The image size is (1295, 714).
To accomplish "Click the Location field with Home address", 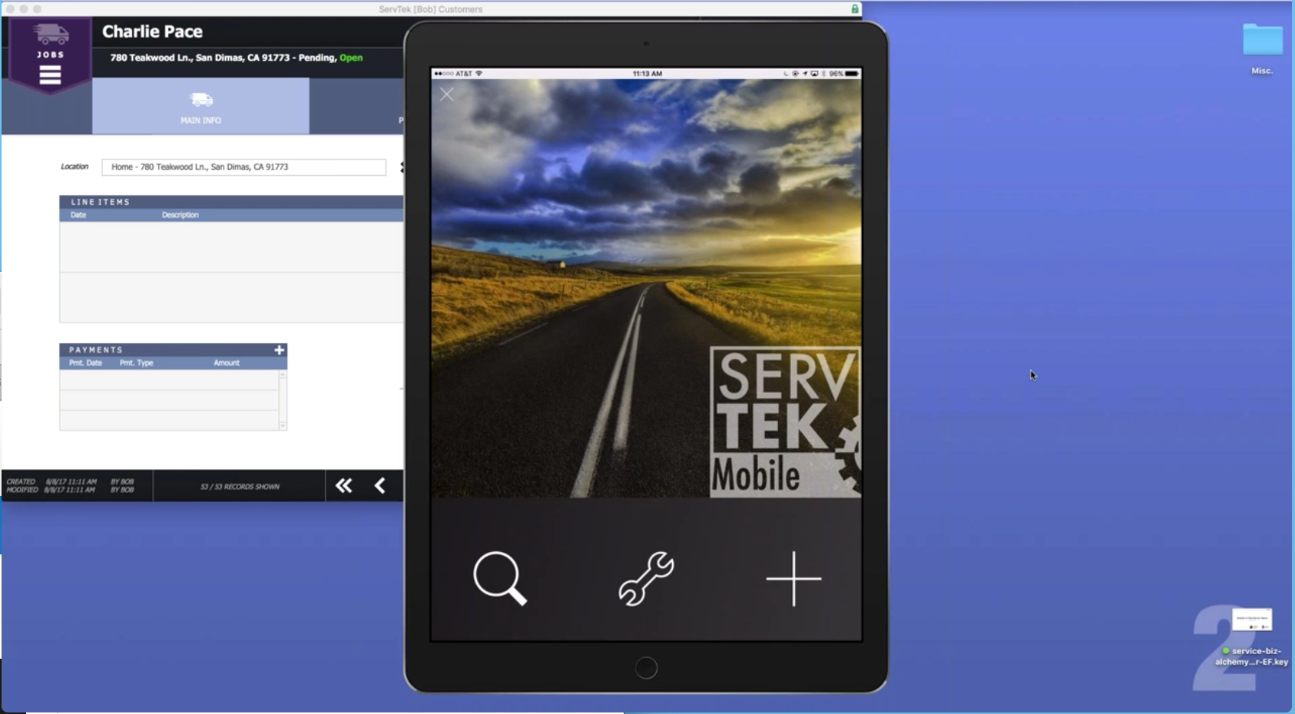I will click(x=243, y=167).
